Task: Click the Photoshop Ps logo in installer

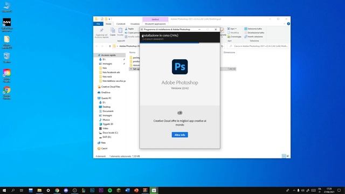Action: click(x=180, y=67)
